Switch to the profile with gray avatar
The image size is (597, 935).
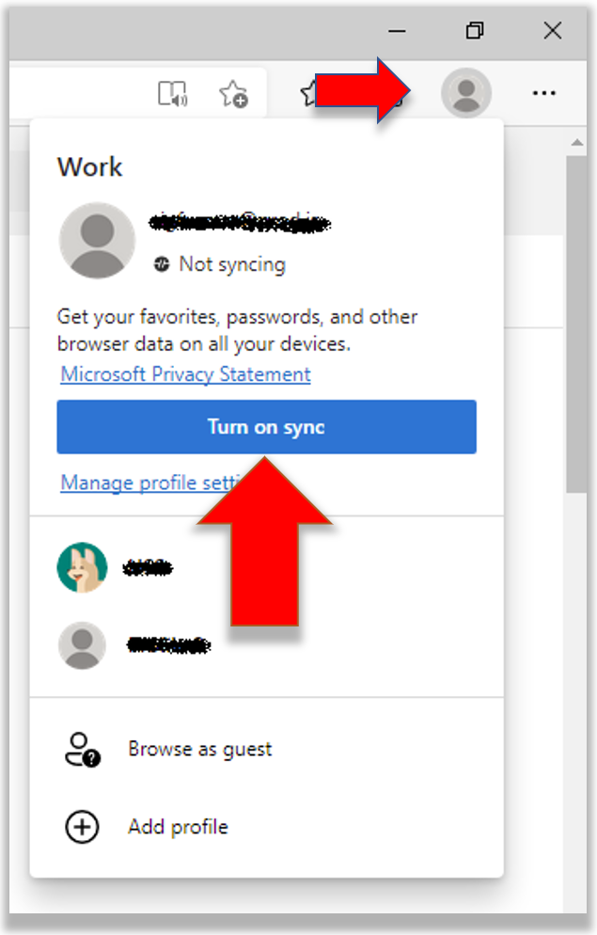point(82,645)
